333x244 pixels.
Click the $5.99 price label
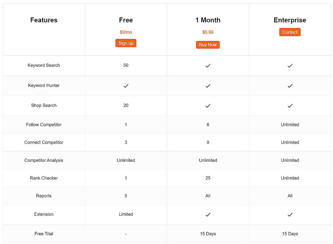[x=208, y=32]
